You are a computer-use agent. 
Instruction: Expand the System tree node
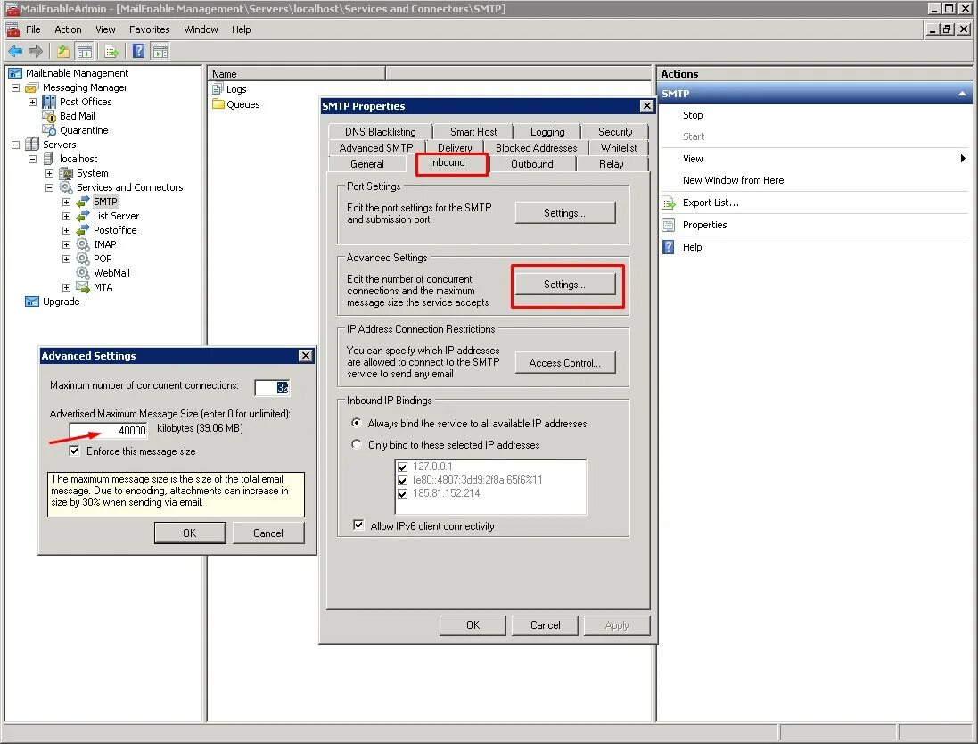click(x=49, y=174)
